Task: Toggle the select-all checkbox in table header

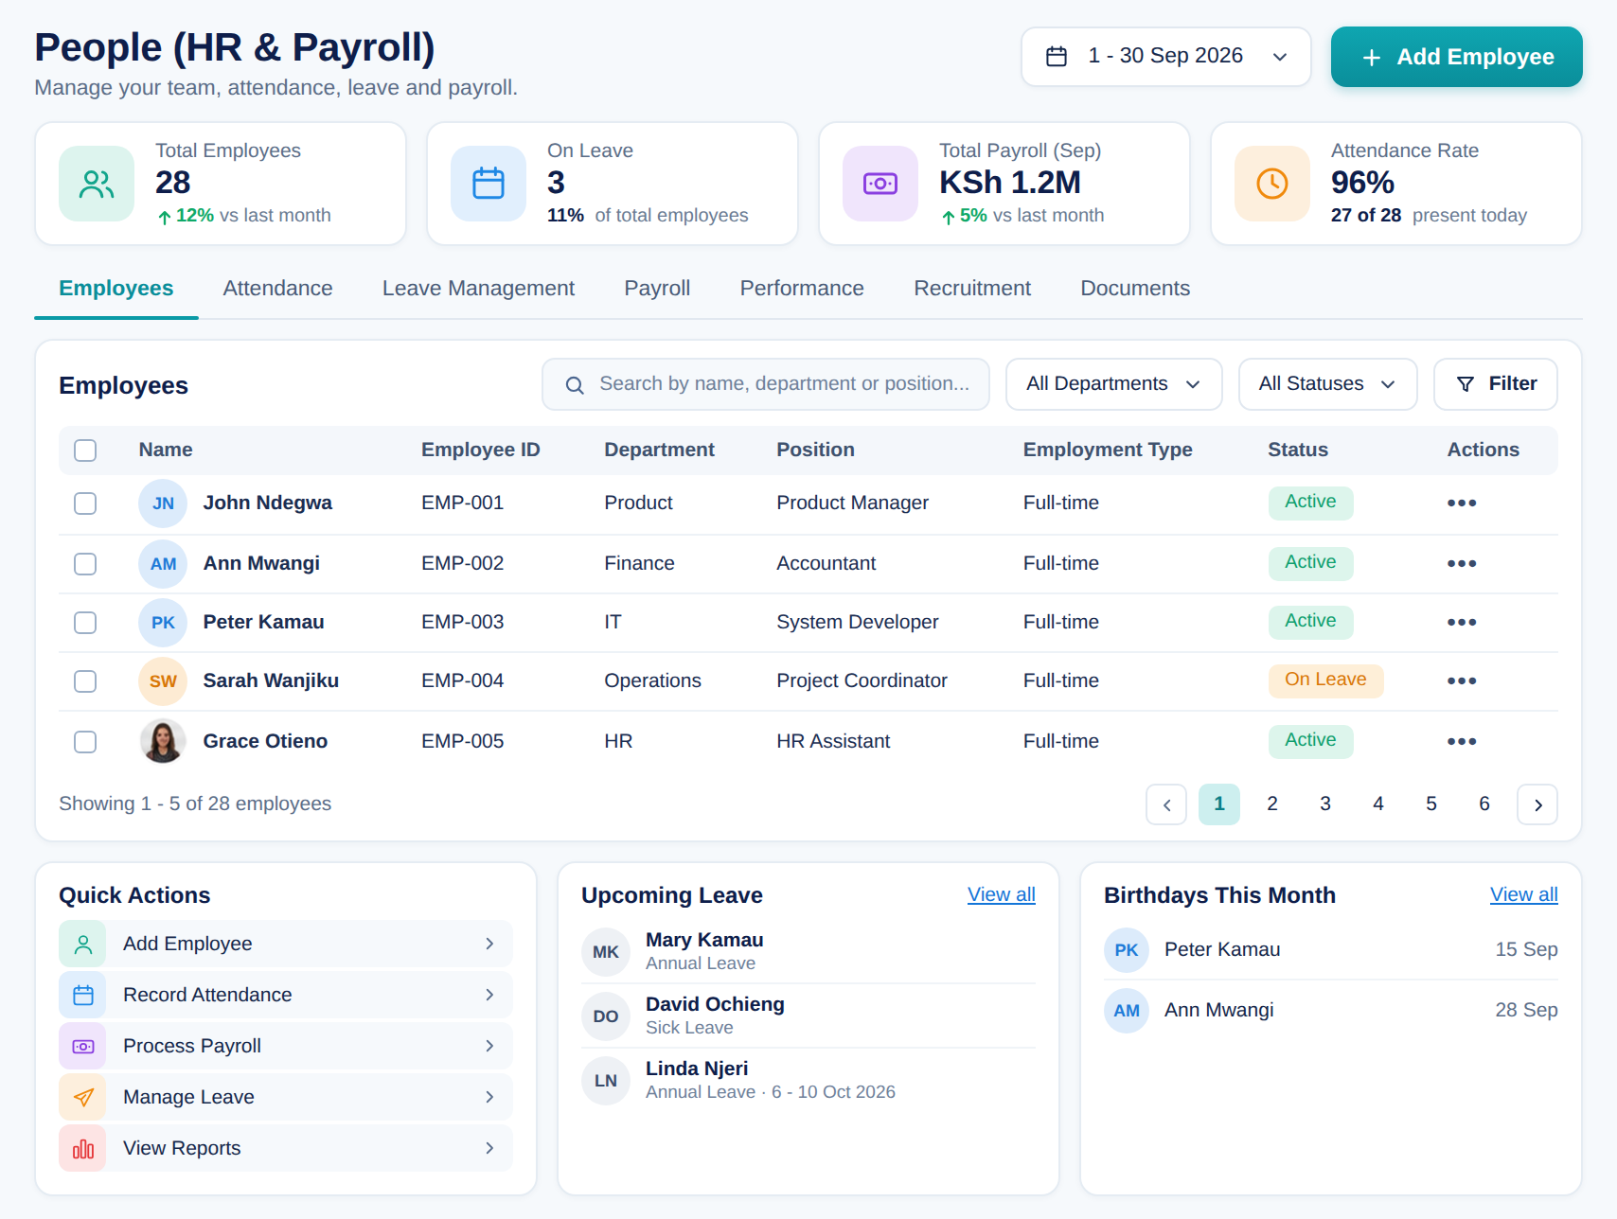Action: tap(85, 450)
